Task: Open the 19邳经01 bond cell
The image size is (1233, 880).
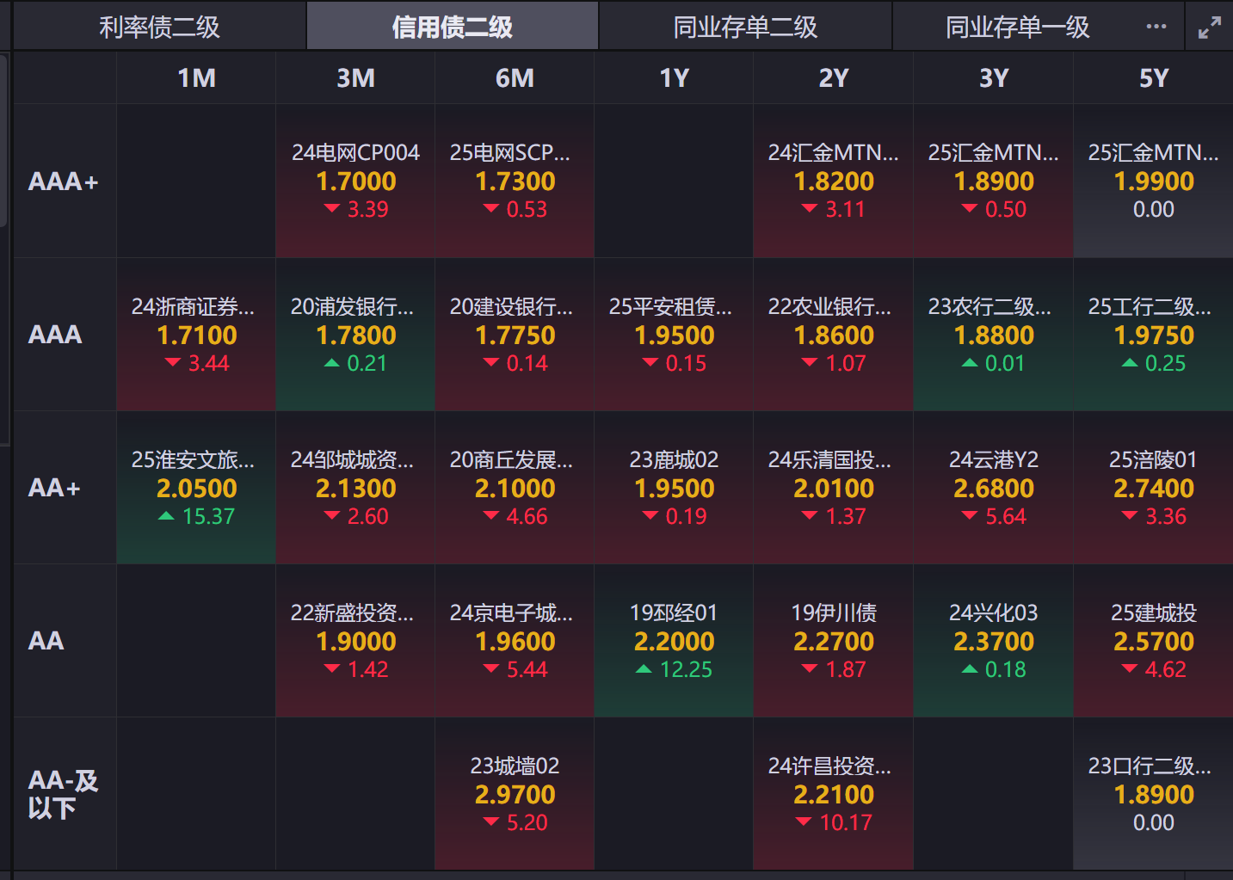Action: (x=674, y=641)
